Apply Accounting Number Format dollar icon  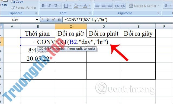click(x=166, y=6)
